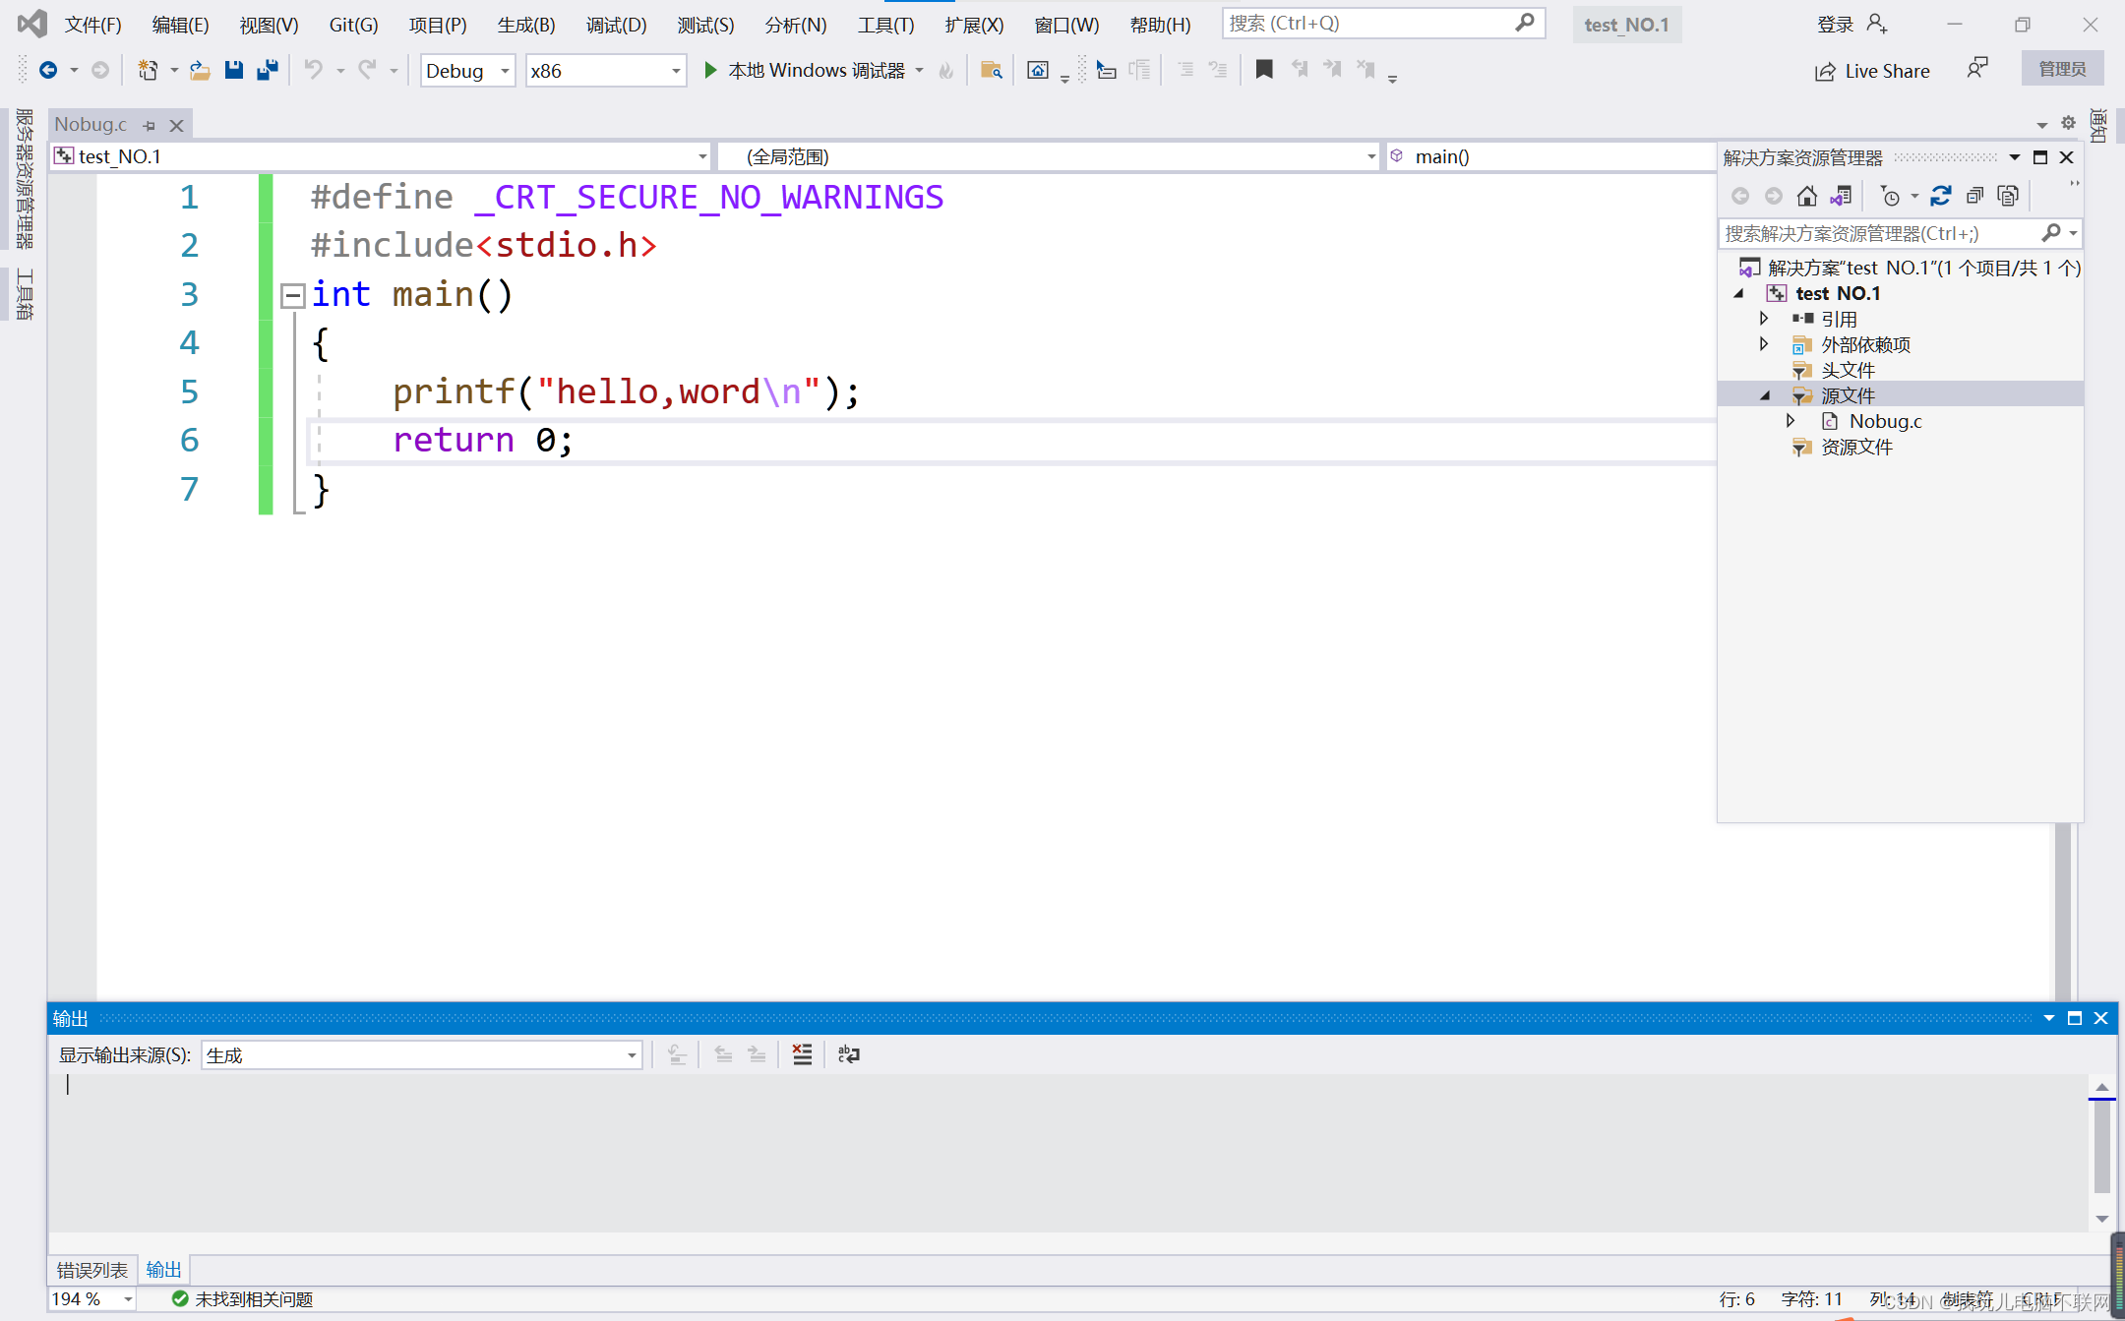This screenshot has width=2125, height=1321.
Task: Toggle word wrap in the output panel
Action: click(848, 1054)
